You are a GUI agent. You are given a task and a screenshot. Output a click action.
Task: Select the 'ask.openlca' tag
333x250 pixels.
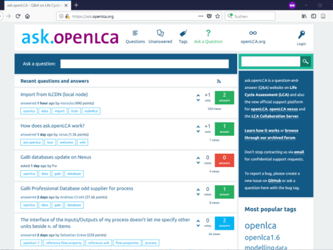32,143
